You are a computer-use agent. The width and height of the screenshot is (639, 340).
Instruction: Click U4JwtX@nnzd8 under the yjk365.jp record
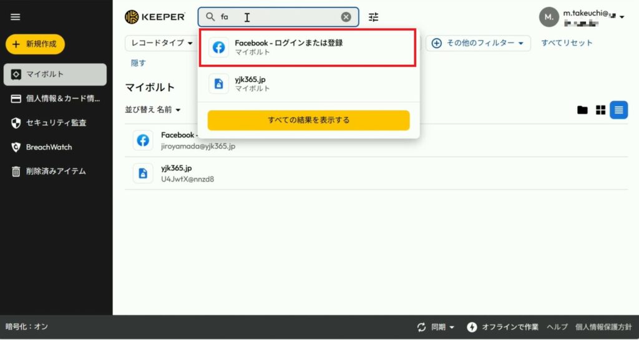click(187, 179)
